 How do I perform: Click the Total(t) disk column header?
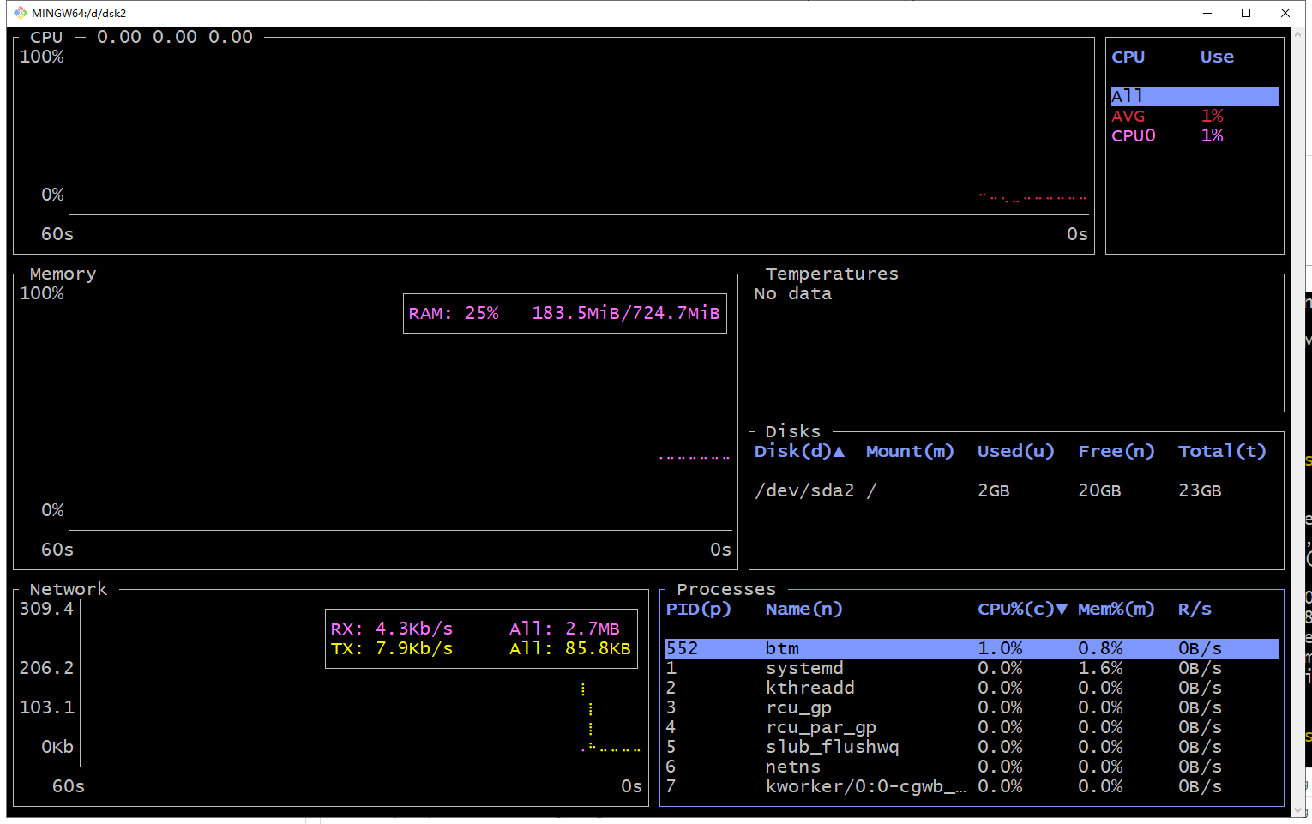coord(1221,451)
